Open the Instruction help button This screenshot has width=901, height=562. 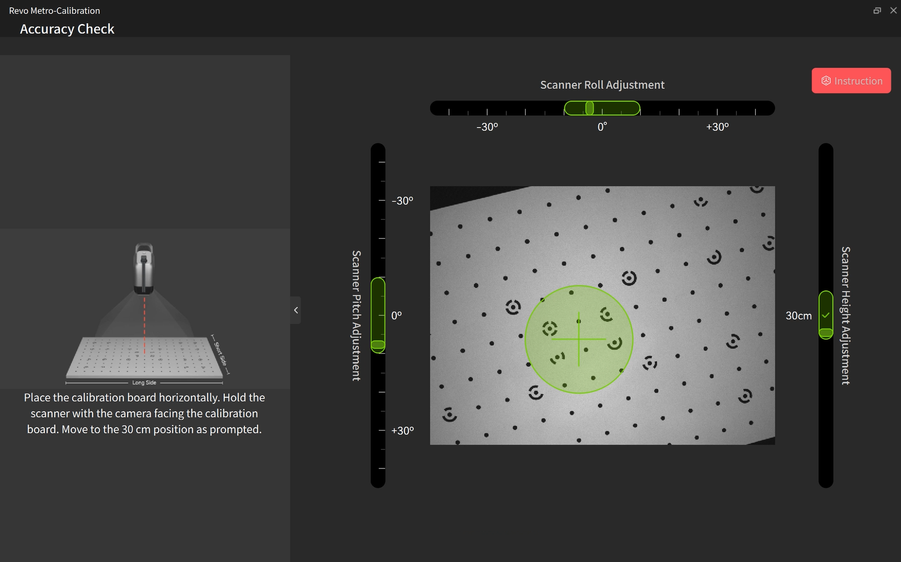851,81
